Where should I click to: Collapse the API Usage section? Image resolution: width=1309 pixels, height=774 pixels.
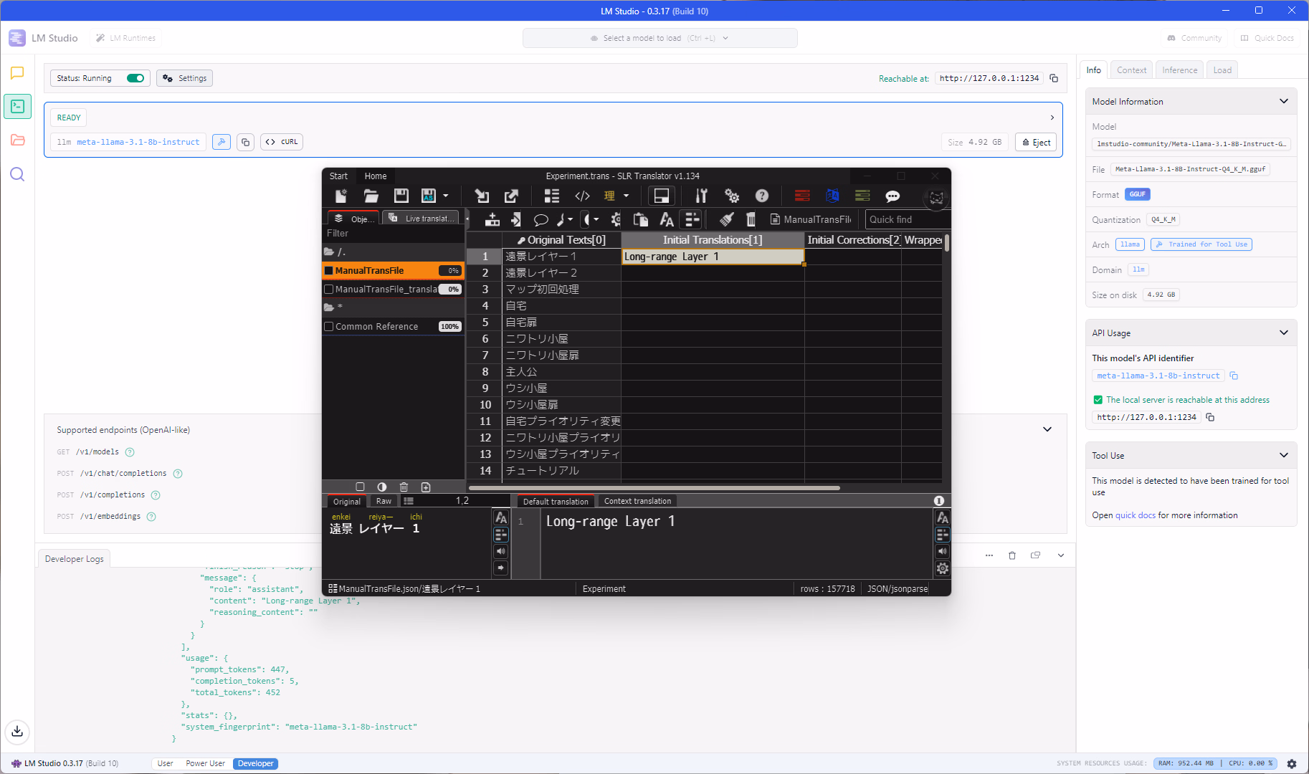click(1283, 333)
